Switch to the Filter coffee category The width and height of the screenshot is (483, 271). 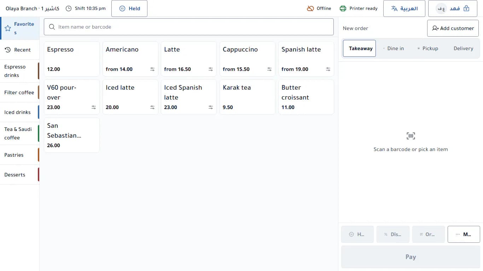tap(20, 92)
